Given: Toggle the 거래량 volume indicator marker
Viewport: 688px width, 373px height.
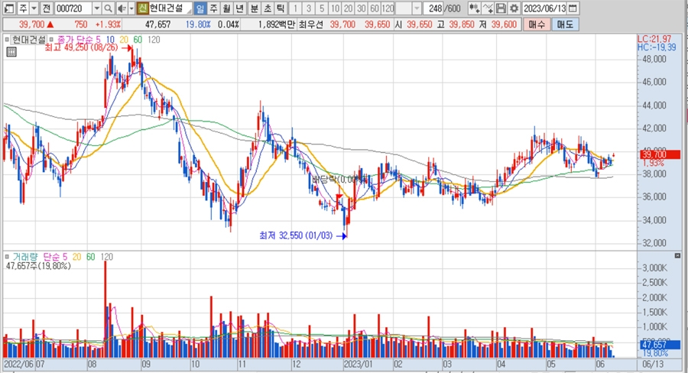Looking at the screenshot, I should pos(7,256).
